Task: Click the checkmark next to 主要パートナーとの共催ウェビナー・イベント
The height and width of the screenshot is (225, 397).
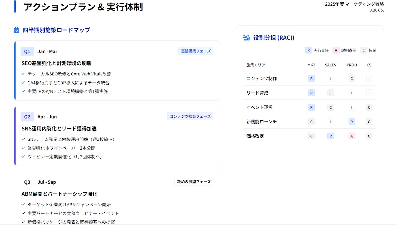Action: pos(23,213)
